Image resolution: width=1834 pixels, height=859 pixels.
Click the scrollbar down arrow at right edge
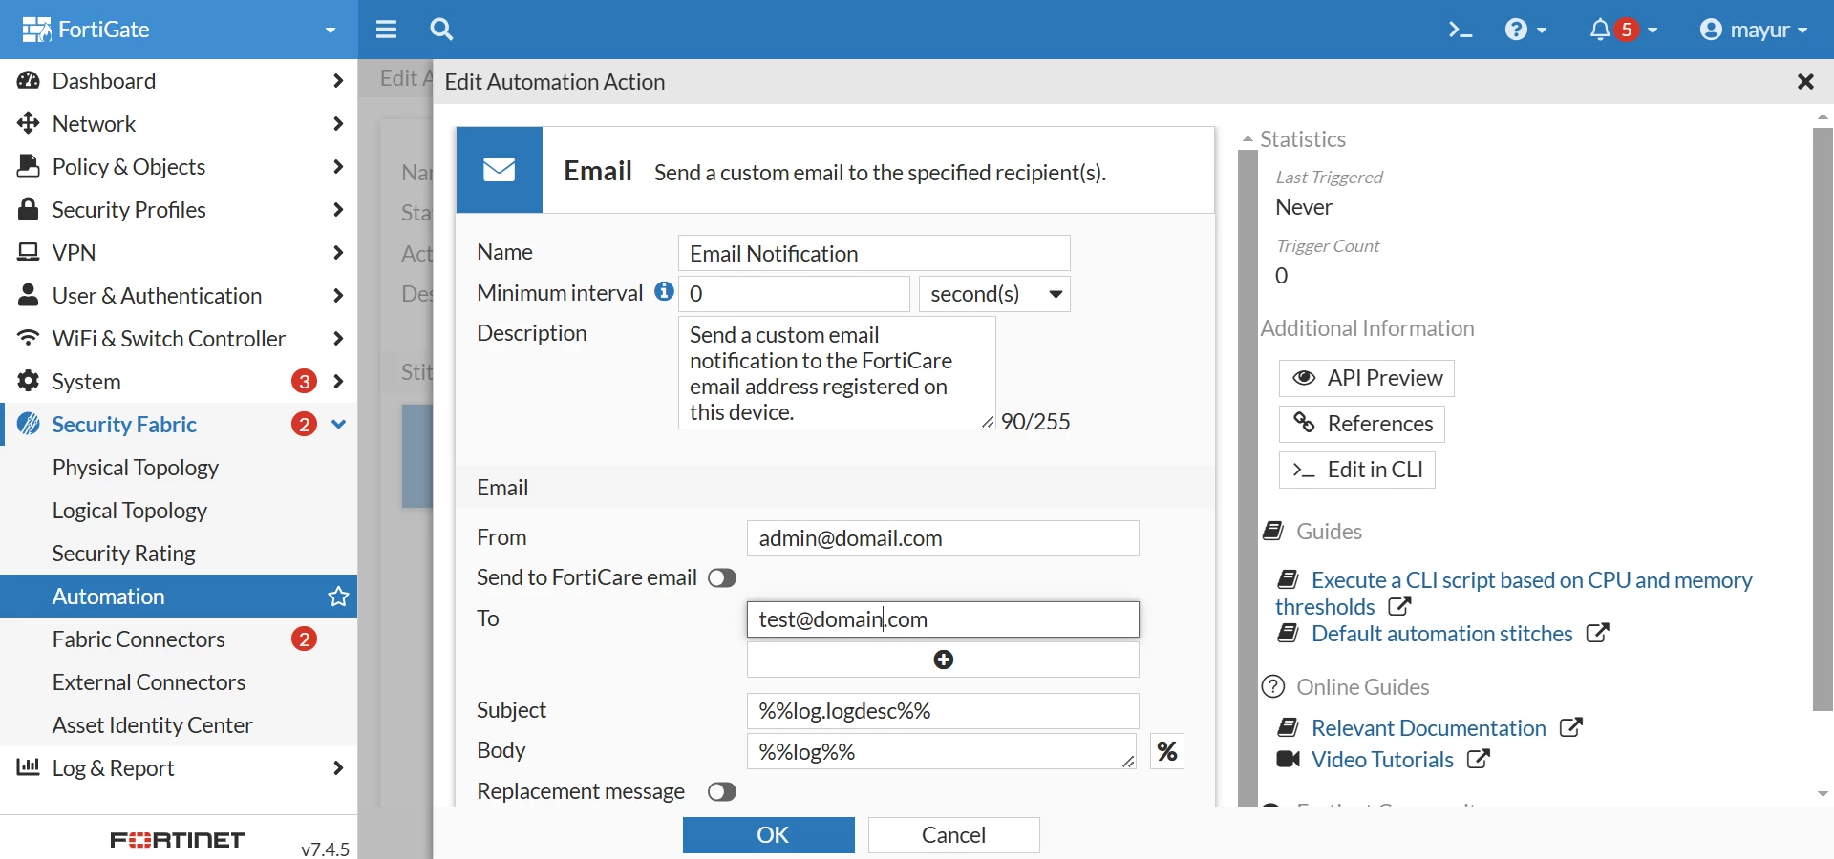(x=1823, y=794)
